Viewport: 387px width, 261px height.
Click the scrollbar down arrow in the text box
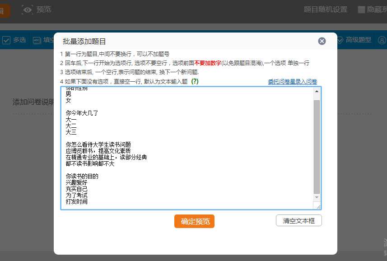point(317,197)
